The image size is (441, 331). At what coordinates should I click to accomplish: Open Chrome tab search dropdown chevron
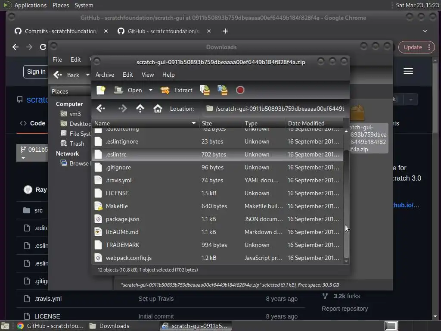click(x=425, y=31)
